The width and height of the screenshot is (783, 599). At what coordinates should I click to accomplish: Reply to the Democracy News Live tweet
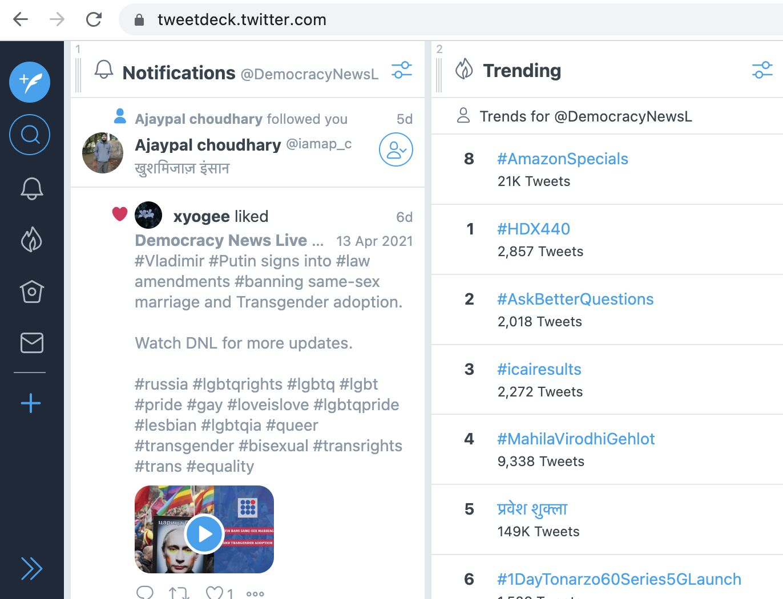pos(145,592)
